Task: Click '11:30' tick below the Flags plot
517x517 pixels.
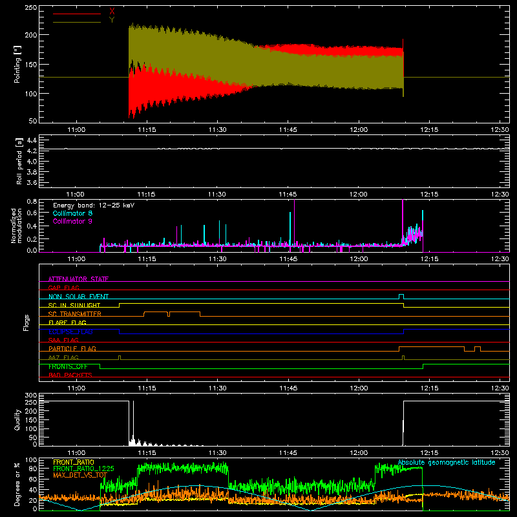Action: click(217, 388)
